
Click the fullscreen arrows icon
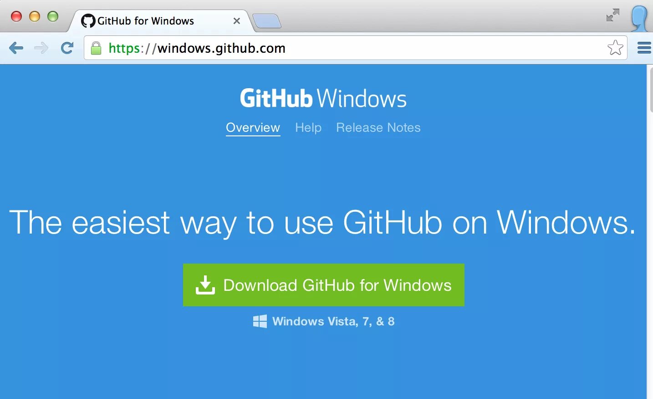click(x=613, y=15)
